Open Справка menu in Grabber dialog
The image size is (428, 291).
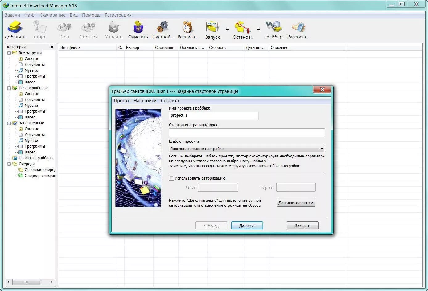(170, 101)
